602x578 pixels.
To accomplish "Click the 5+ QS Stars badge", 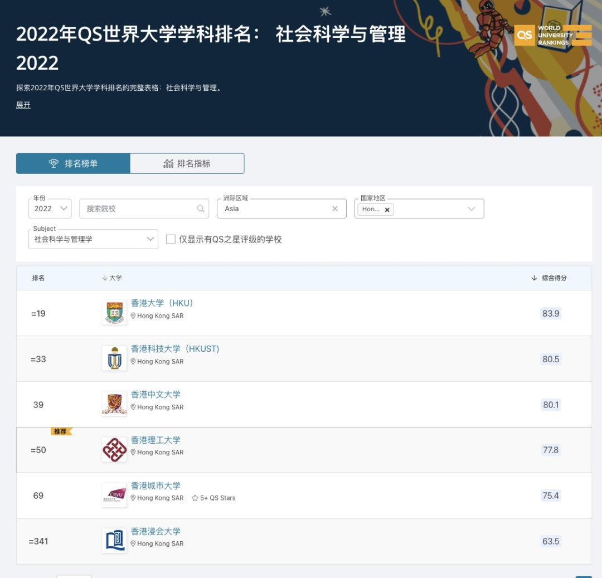I will [213, 498].
